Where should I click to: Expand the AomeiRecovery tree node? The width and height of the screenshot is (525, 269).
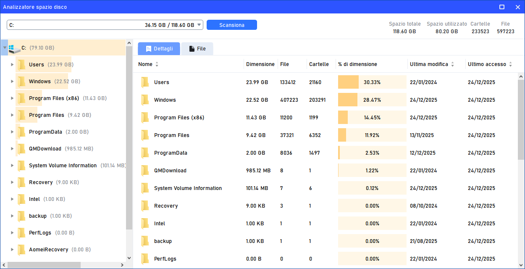click(12, 250)
